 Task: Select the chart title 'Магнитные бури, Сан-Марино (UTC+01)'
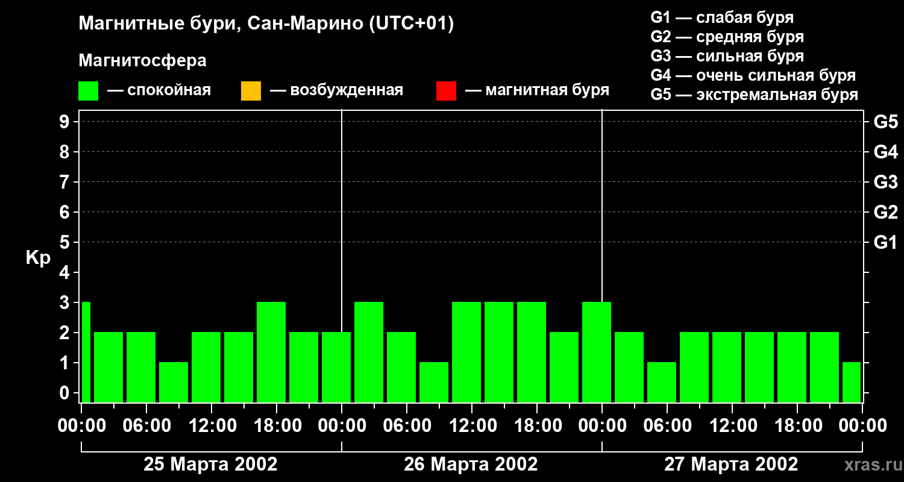[266, 24]
